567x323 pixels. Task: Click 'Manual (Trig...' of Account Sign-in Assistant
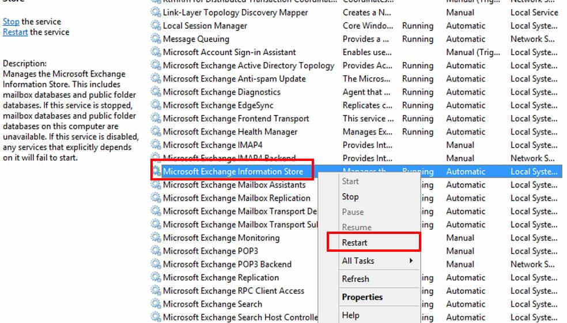click(473, 52)
